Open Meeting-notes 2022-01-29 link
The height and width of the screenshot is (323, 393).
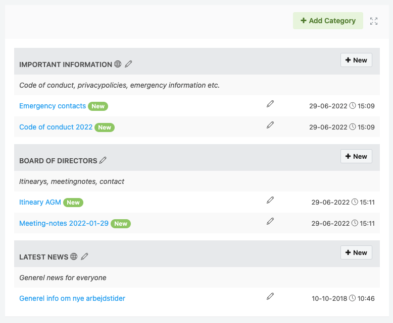[64, 223]
